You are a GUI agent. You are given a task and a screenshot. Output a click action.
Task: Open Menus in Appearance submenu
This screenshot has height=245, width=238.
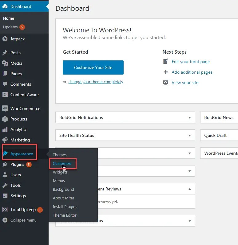point(59,181)
